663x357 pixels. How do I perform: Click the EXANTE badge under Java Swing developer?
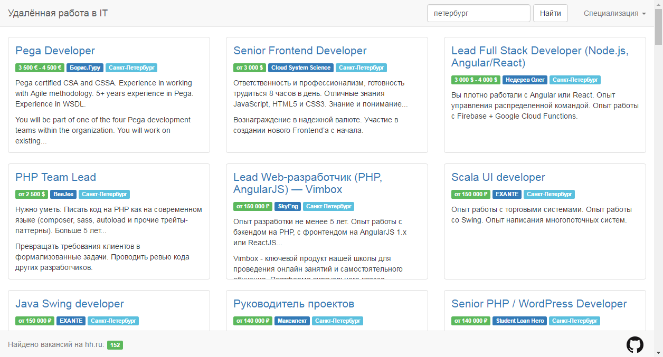coord(71,321)
